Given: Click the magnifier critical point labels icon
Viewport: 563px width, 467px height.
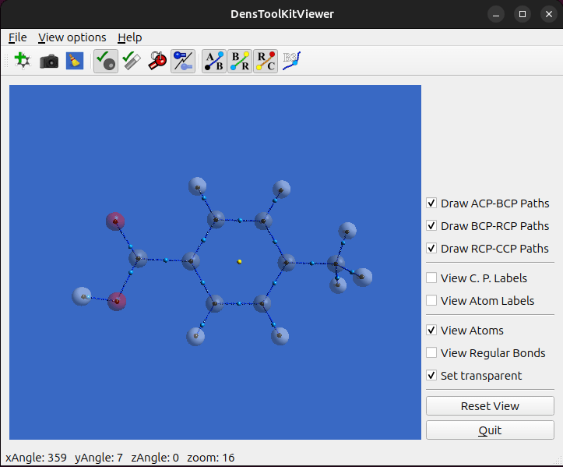Looking at the screenshot, I should tap(158, 61).
